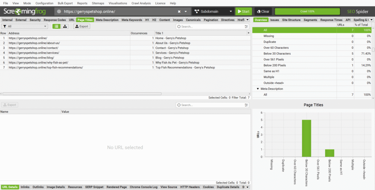Open URL history dropdown arrow
Viewport: 375px width, 190px height.
coord(186,11)
